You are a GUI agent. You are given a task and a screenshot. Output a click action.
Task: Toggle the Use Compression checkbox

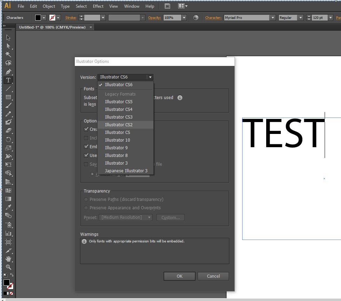coord(86,156)
